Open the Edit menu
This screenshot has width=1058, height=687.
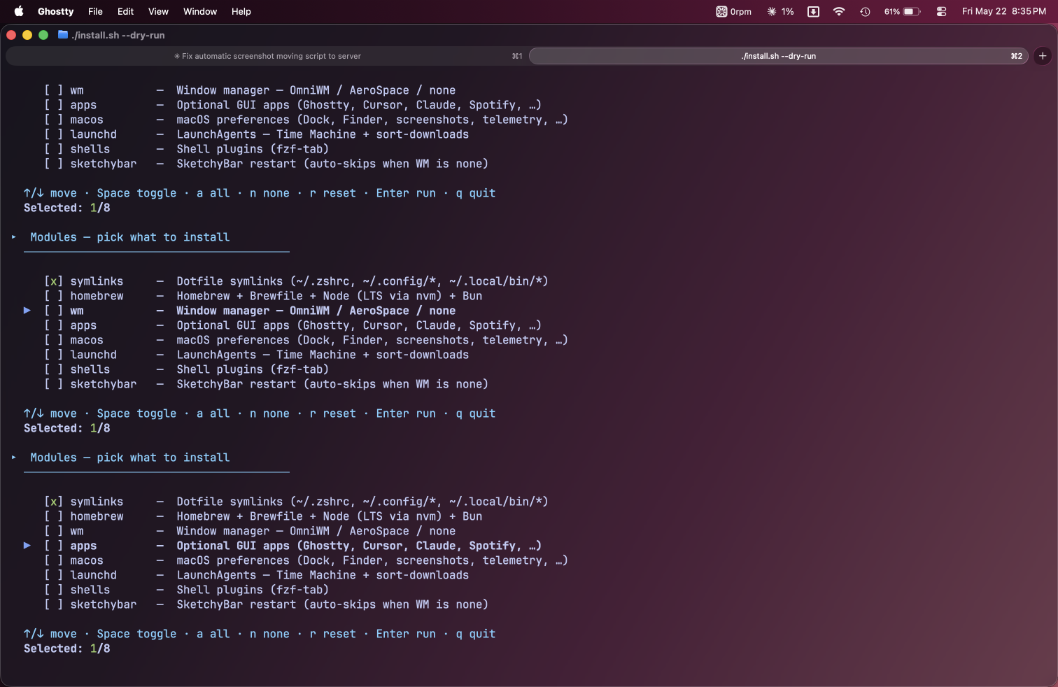coord(125,11)
